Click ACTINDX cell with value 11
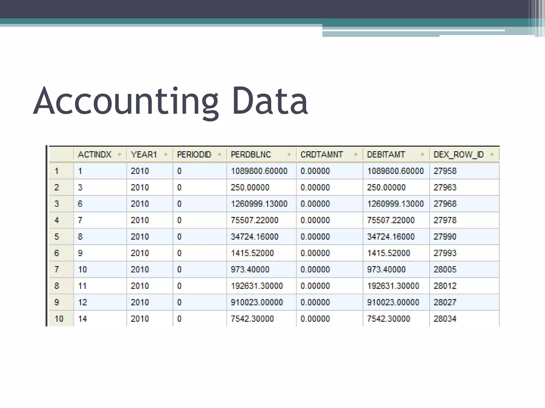Screen dimensions: 545x408 coord(100,286)
